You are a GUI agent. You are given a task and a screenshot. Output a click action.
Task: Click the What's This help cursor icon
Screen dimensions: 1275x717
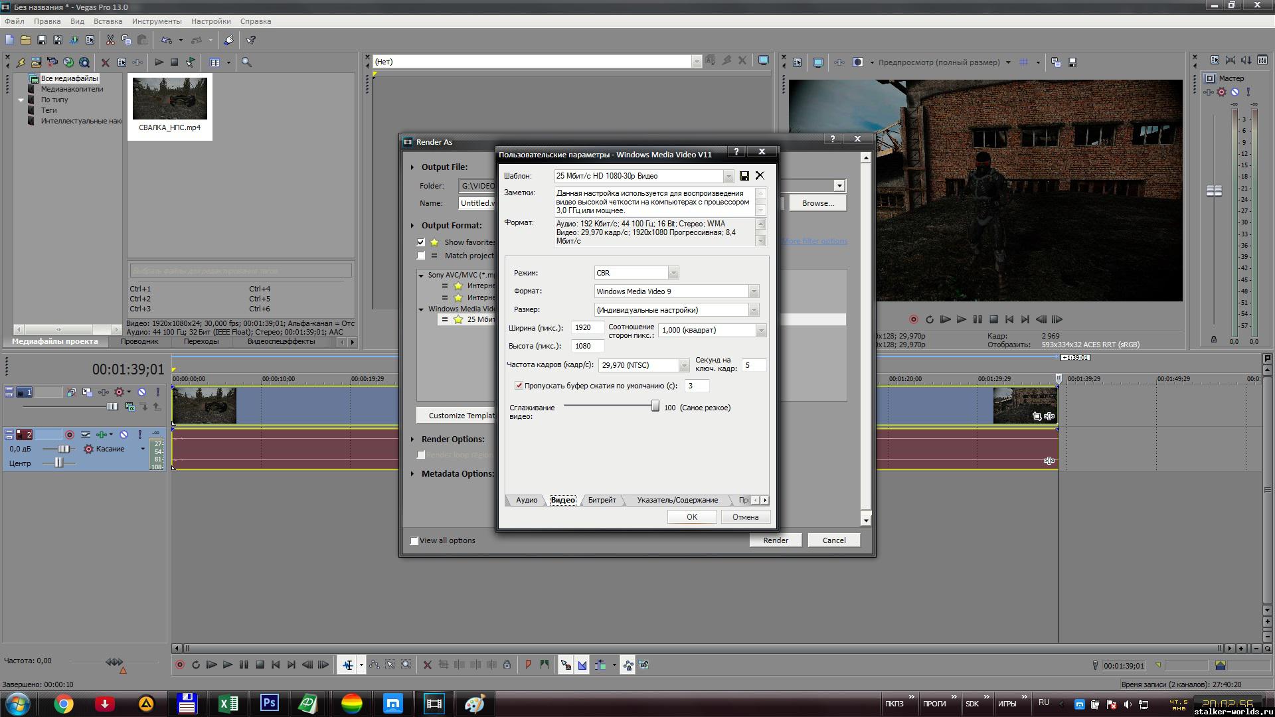(x=250, y=40)
